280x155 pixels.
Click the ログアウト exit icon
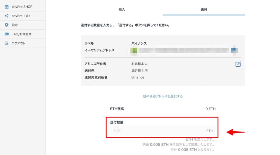pyautogui.click(x=7, y=43)
